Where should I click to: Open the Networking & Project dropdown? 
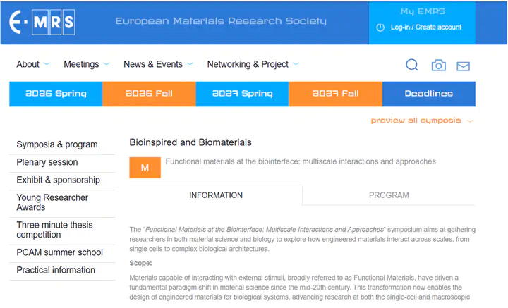(x=253, y=64)
